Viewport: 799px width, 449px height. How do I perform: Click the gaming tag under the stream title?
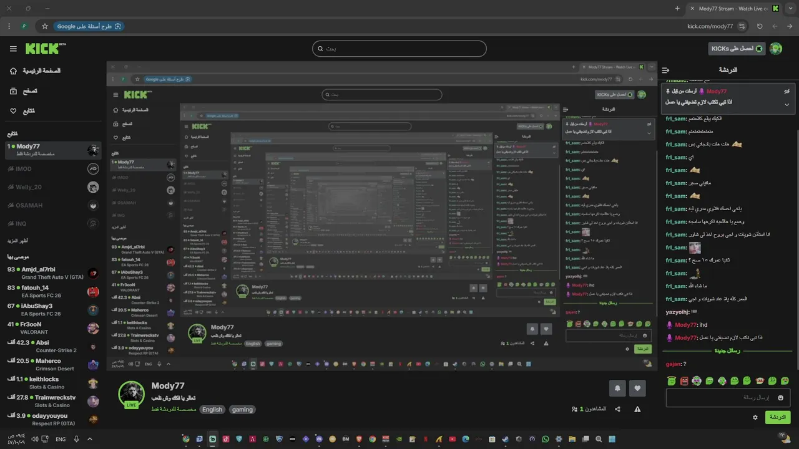242,410
